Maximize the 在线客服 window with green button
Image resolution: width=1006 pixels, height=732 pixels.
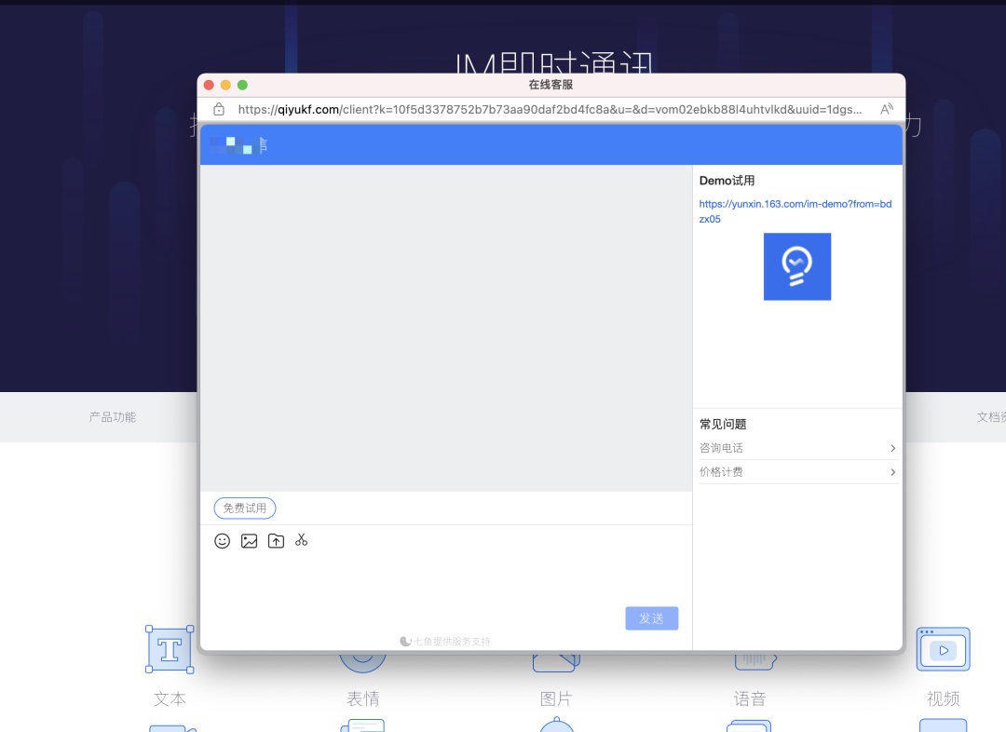click(x=242, y=85)
